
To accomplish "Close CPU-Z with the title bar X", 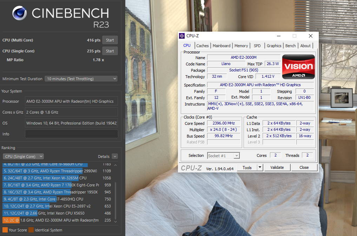I will pos(311,36).
